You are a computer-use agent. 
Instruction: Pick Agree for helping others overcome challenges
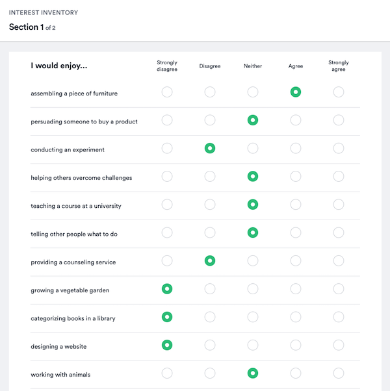pyautogui.click(x=296, y=177)
